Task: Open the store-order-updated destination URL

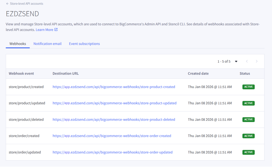Action: click(x=113, y=152)
